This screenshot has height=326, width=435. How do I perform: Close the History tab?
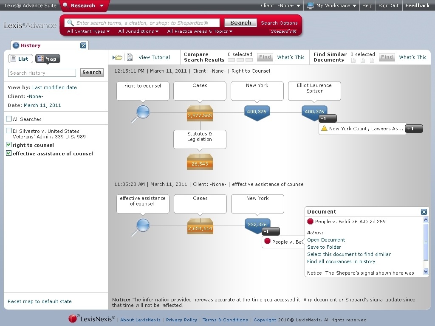(x=83, y=45)
